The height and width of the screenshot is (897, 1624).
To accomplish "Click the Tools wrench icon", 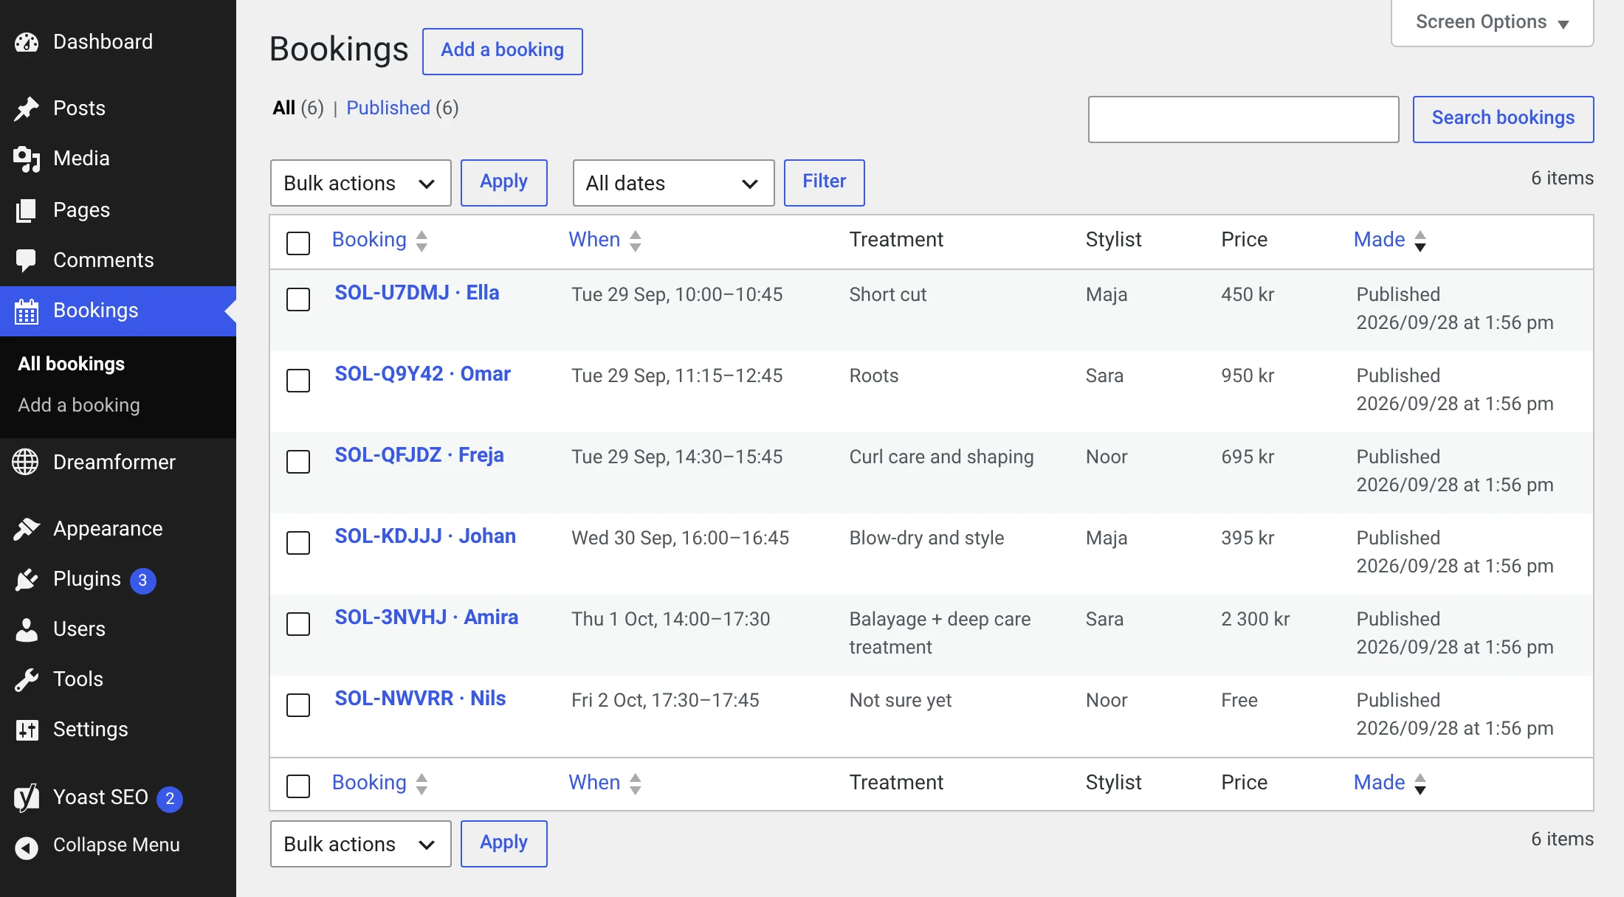I will tap(27, 679).
